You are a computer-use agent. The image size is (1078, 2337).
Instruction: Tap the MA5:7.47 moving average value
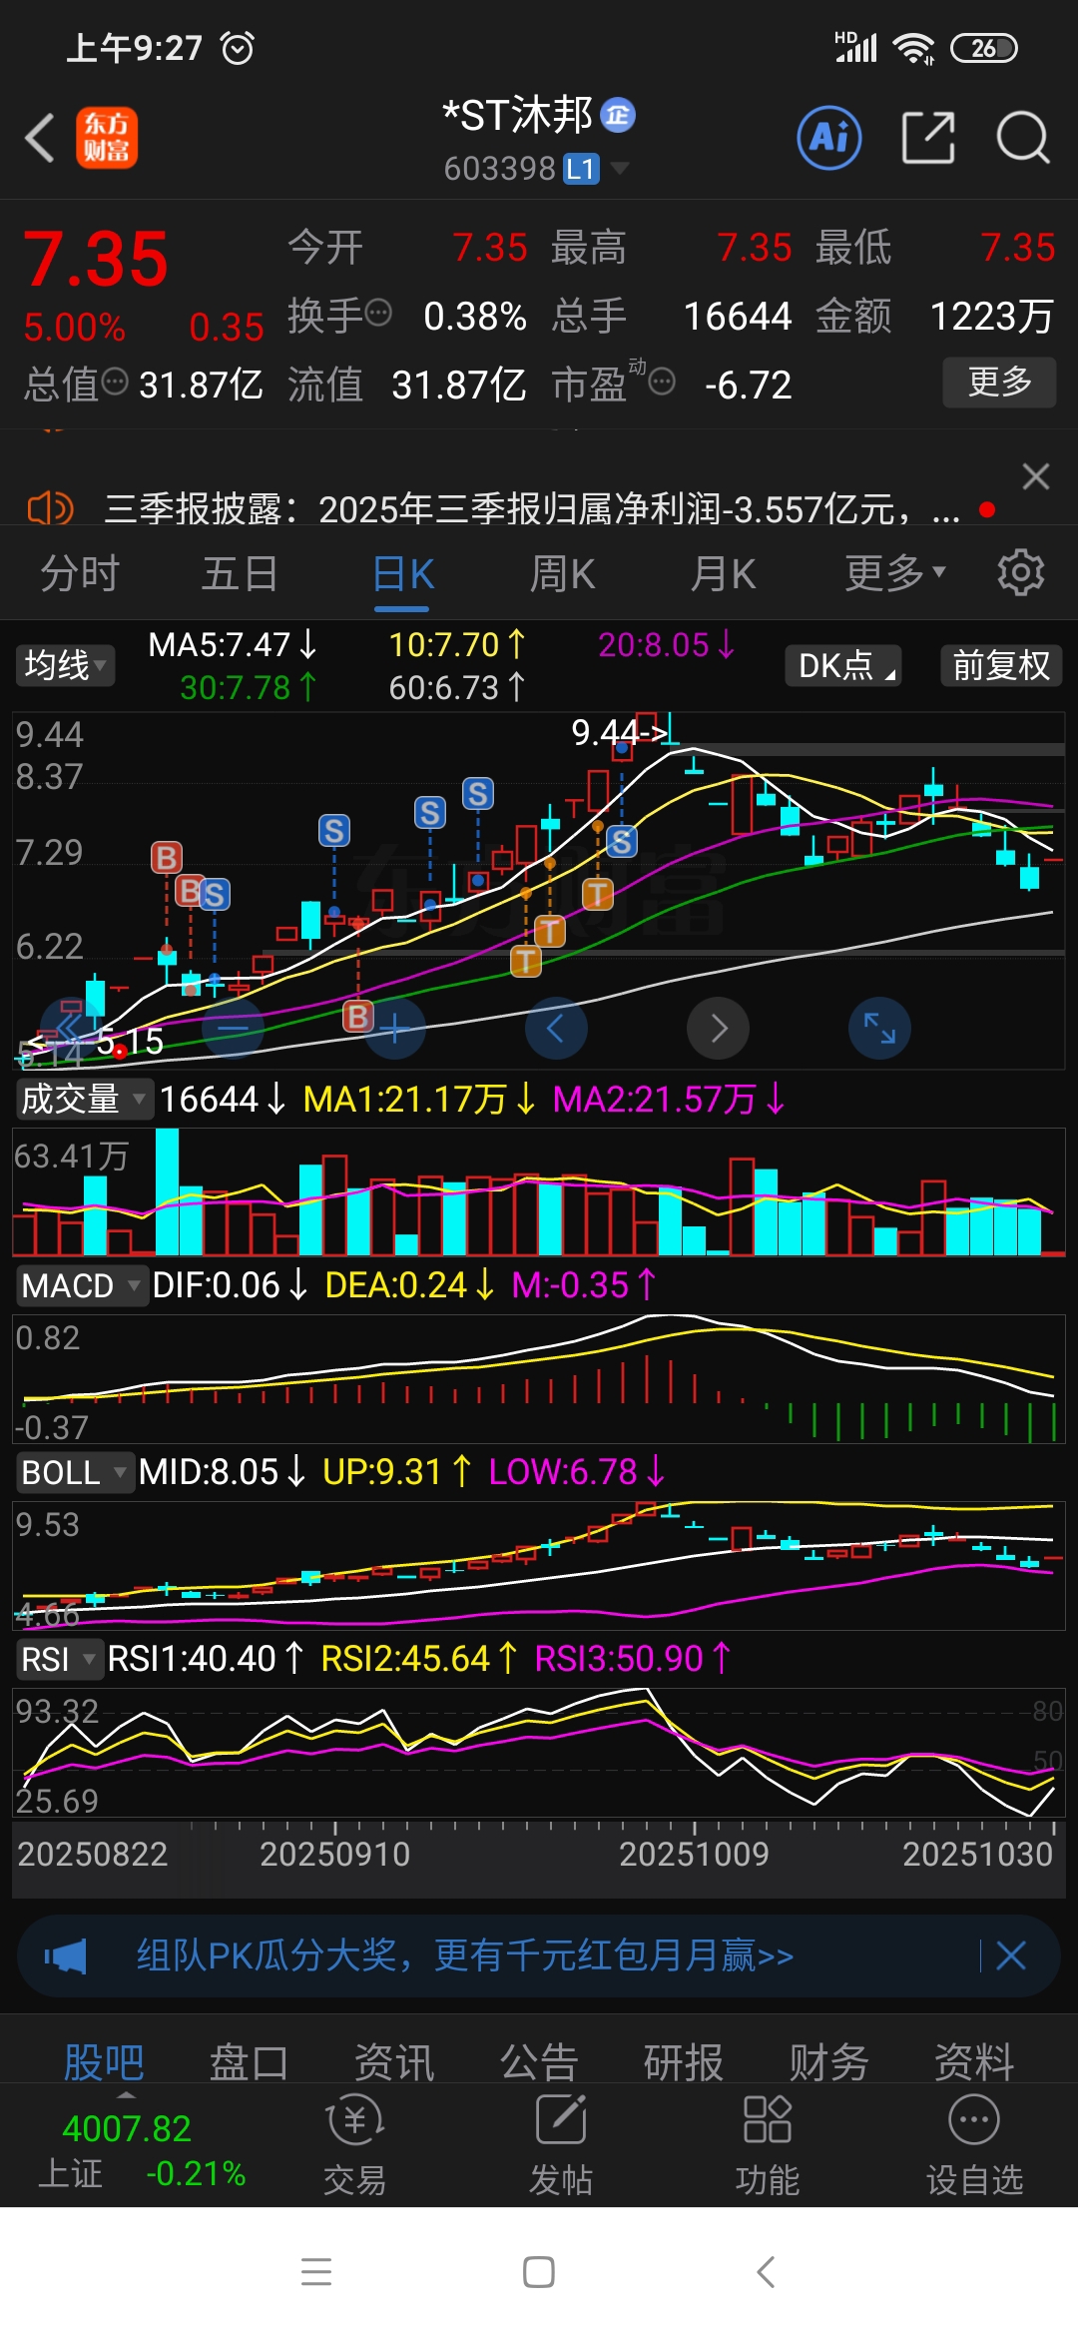(x=232, y=645)
